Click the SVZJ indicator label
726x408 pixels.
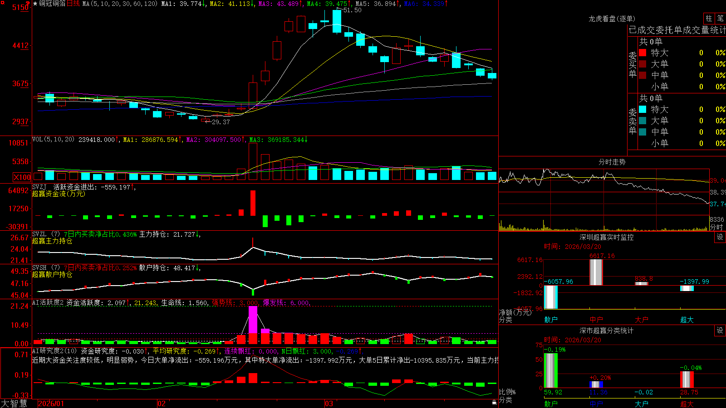click(x=39, y=187)
